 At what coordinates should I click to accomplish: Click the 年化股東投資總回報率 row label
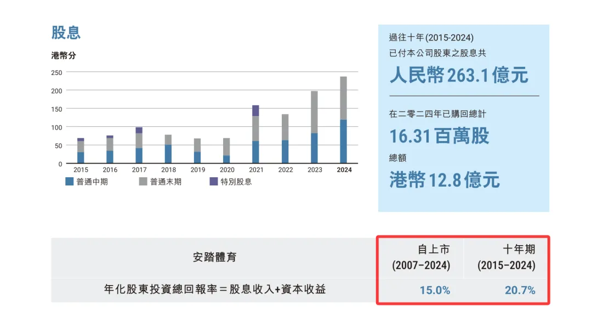point(215,289)
